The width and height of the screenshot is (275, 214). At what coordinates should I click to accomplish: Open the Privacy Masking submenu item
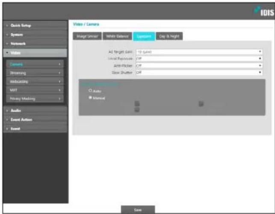coord(35,99)
